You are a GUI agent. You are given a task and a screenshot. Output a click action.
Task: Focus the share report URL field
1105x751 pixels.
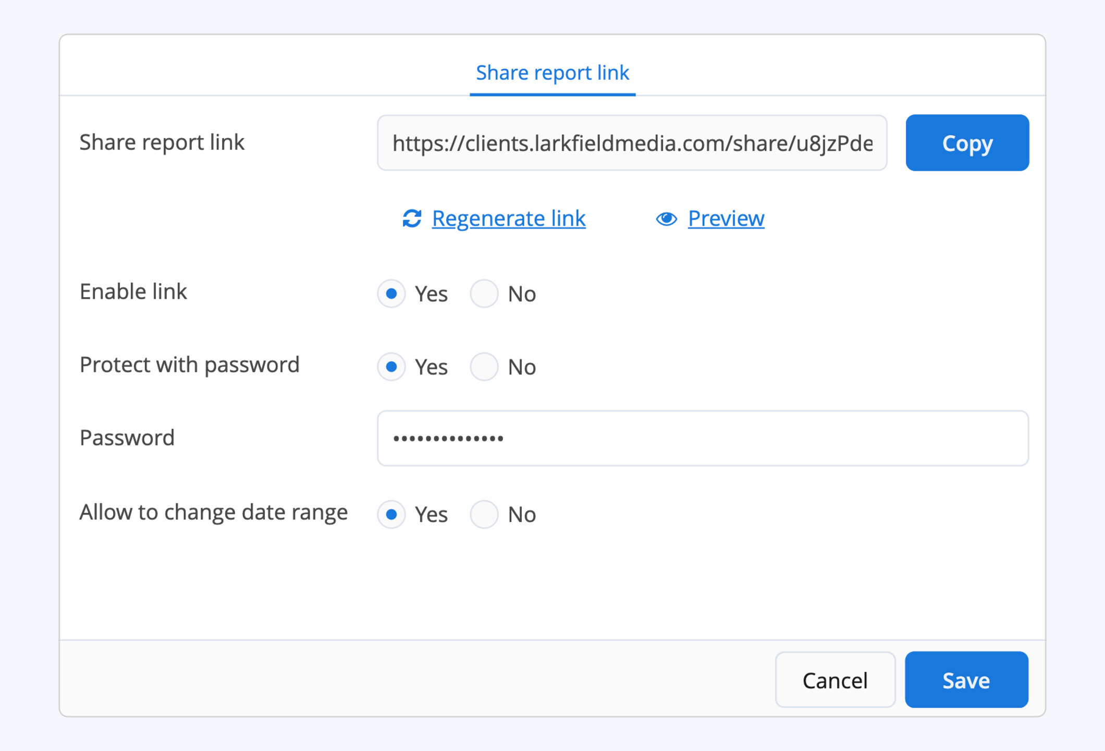632,143
